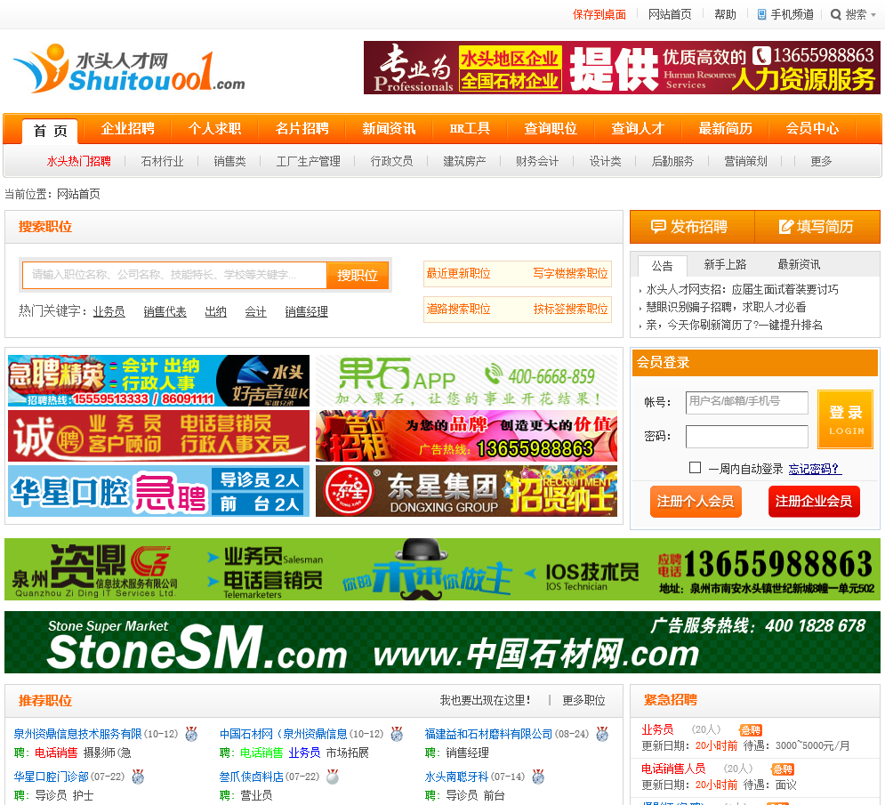Screen dimensions: 885x805
Task: Open the 泉州资鼎 green banner ad
Action: [x=443, y=569]
